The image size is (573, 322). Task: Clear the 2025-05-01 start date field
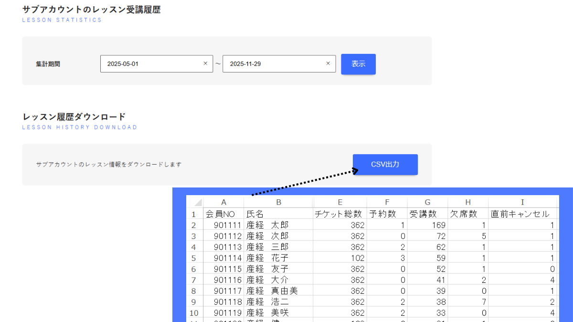pyautogui.click(x=204, y=63)
